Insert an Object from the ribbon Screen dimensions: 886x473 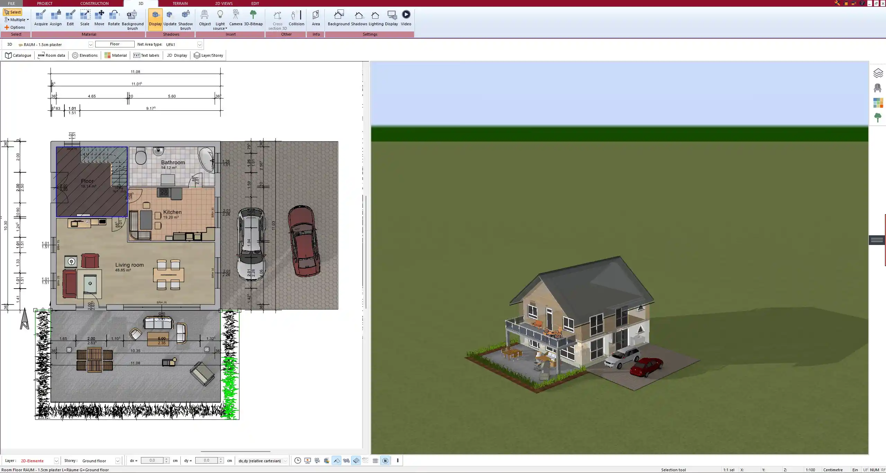pyautogui.click(x=205, y=18)
